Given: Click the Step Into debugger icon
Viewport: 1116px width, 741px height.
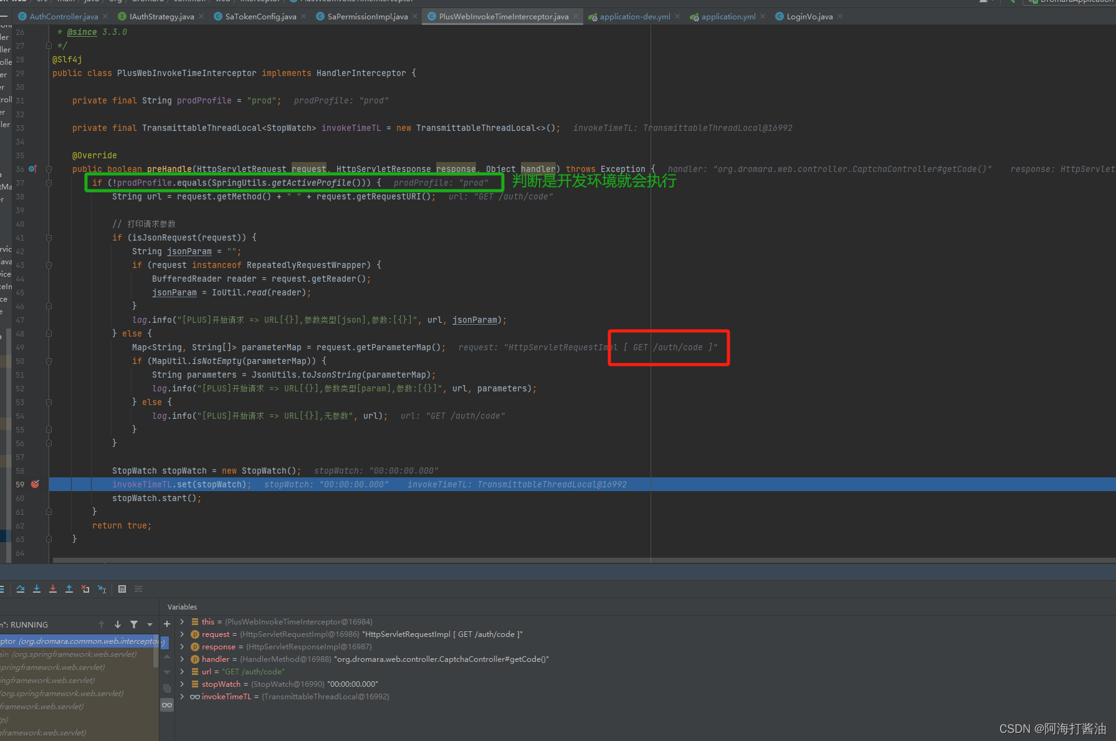Looking at the screenshot, I should coord(37,589).
